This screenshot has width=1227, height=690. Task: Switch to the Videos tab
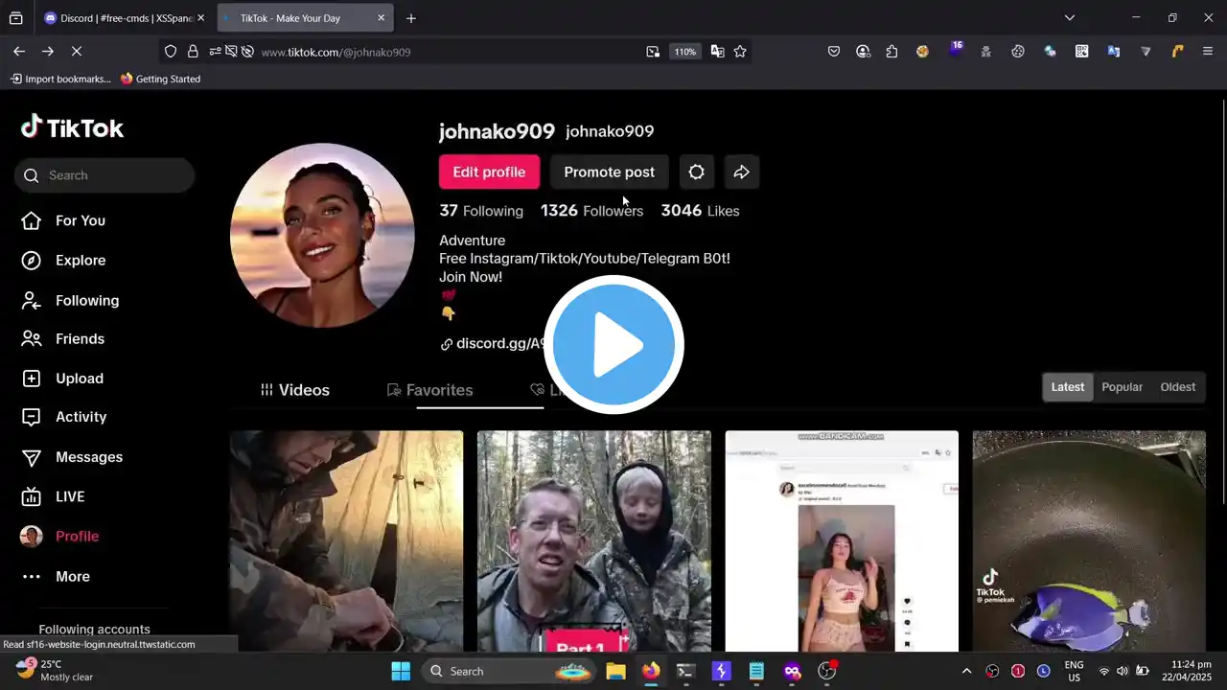click(x=295, y=390)
